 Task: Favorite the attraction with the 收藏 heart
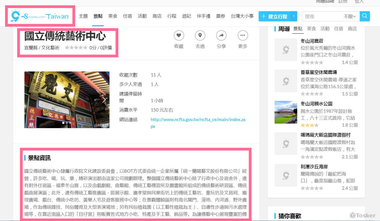pos(179,35)
